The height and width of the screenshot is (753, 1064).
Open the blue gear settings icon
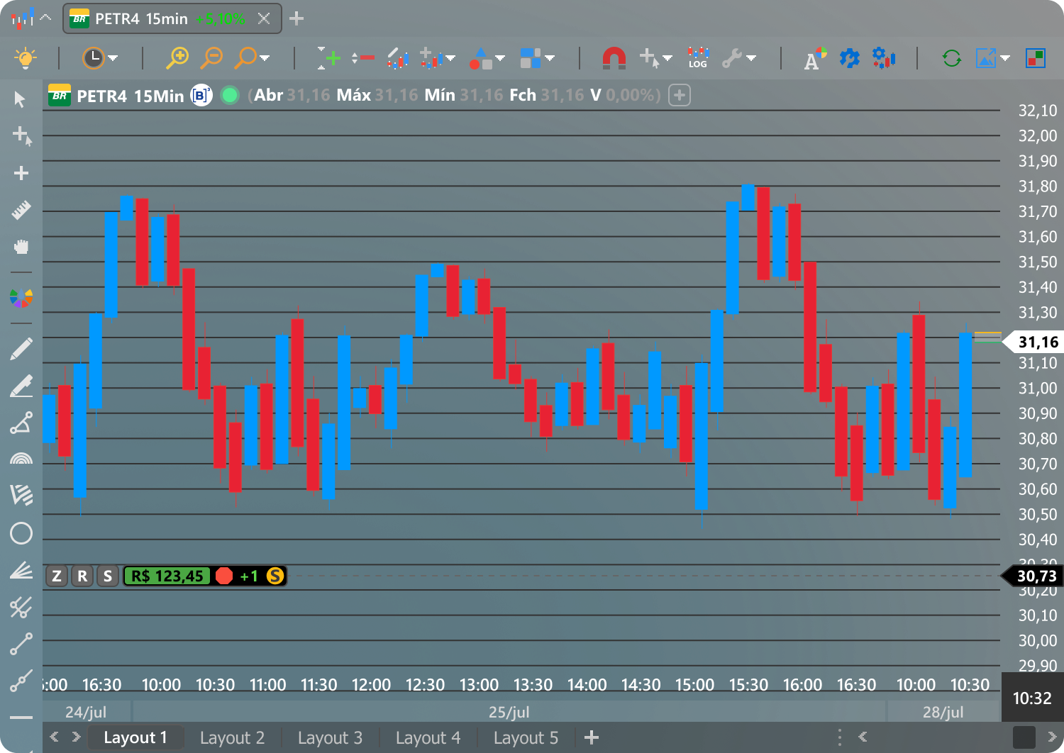coord(849,57)
